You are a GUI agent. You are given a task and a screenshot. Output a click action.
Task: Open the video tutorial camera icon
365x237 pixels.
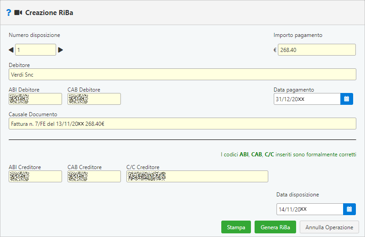(x=18, y=13)
